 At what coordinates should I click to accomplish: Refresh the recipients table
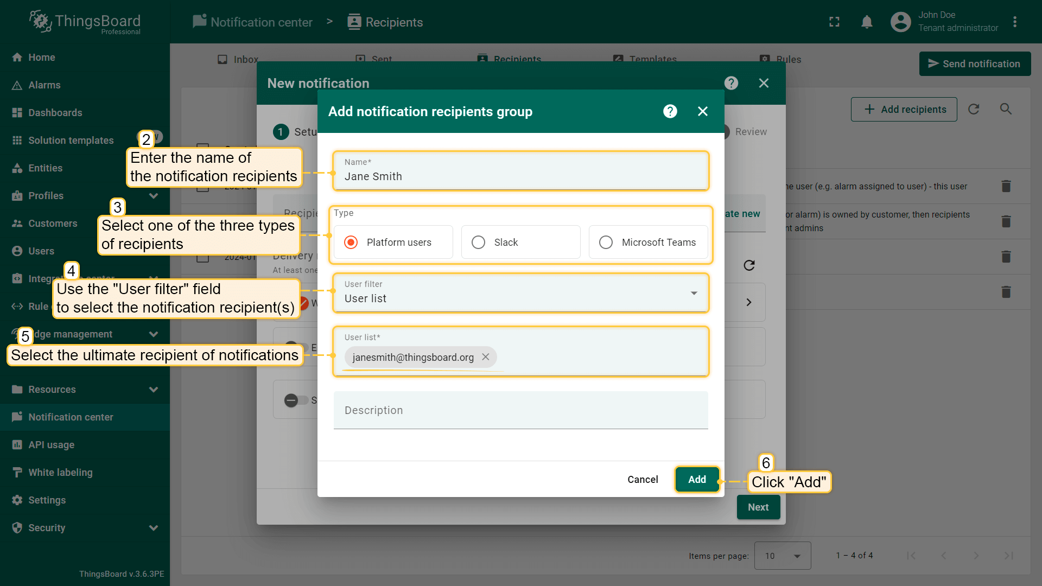click(x=974, y=109)
